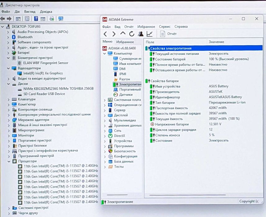This screenshot has height=217, width=266.
Task: Go up one level in AIDA64 toolbar
Action: coord(123,33)
